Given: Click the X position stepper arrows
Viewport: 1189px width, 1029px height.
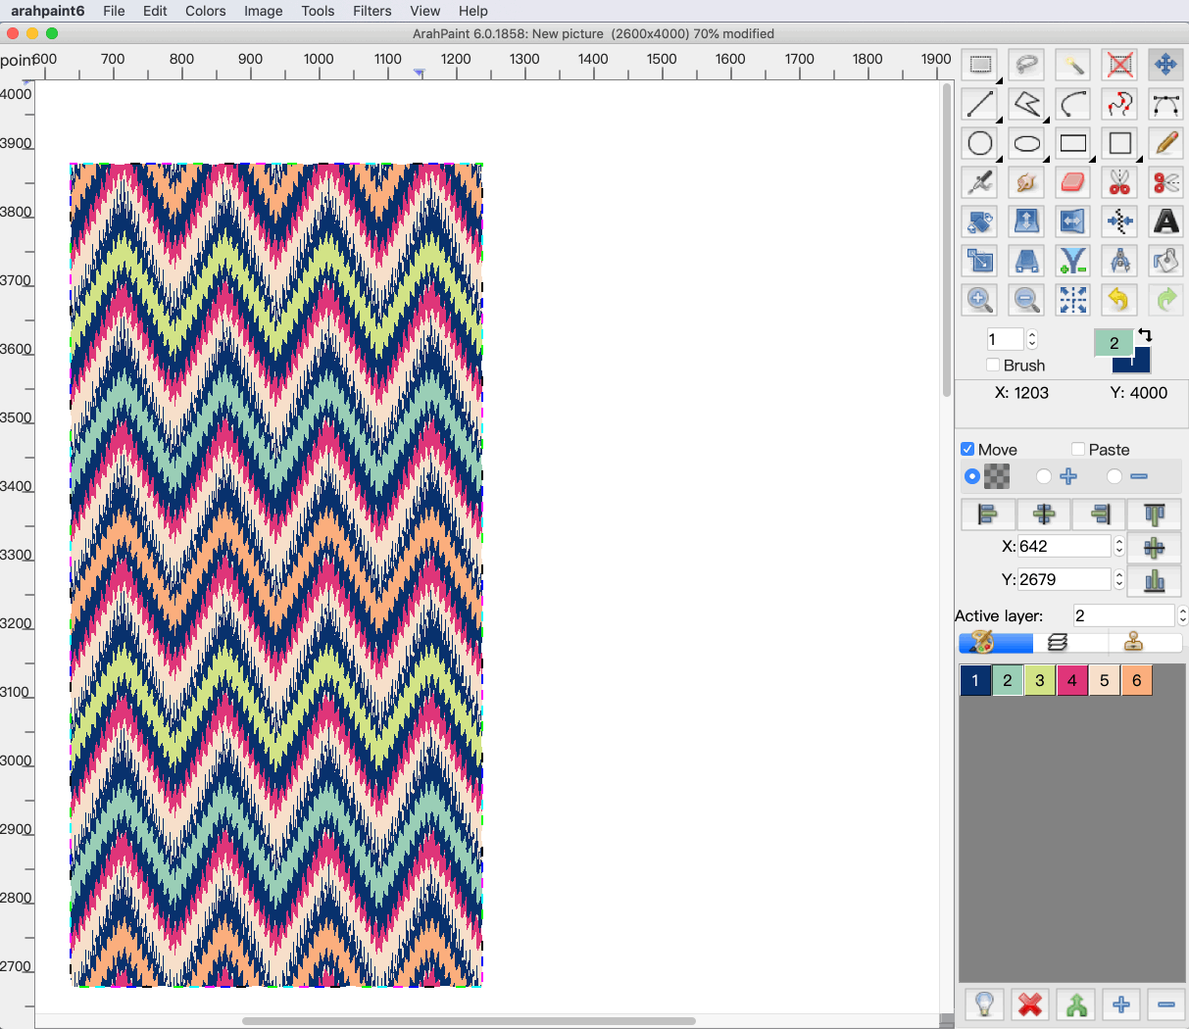Looking at the screenshot, I should (x=1119, y=546).
